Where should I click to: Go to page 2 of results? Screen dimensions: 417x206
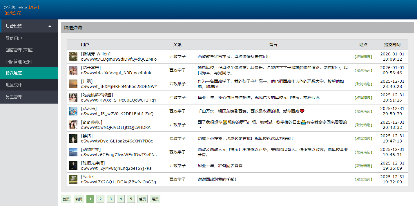click(100, 199)
